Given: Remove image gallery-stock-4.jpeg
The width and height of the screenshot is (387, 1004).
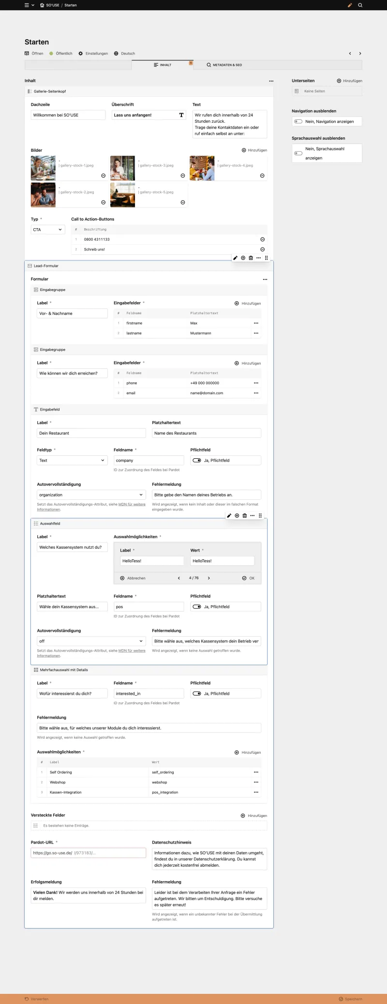Looking at the screenshot, I should [262, 175].
